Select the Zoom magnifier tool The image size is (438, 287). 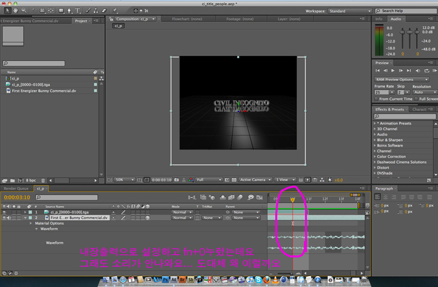[24, 10]
